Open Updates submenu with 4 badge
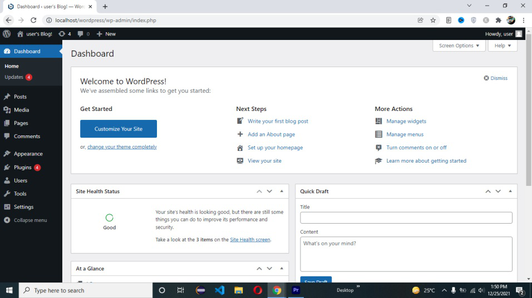Viewport: 532px width, 298px height. (18, 77)
